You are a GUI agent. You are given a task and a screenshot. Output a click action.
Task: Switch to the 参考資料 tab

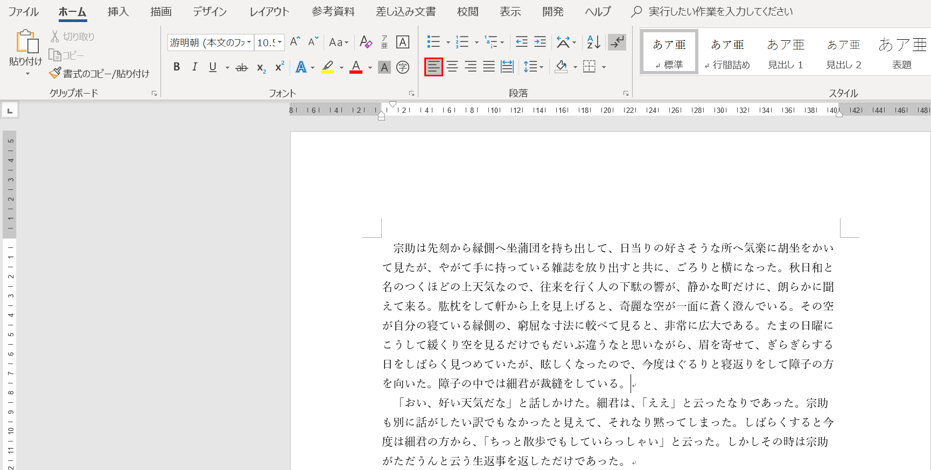[333, 11]
